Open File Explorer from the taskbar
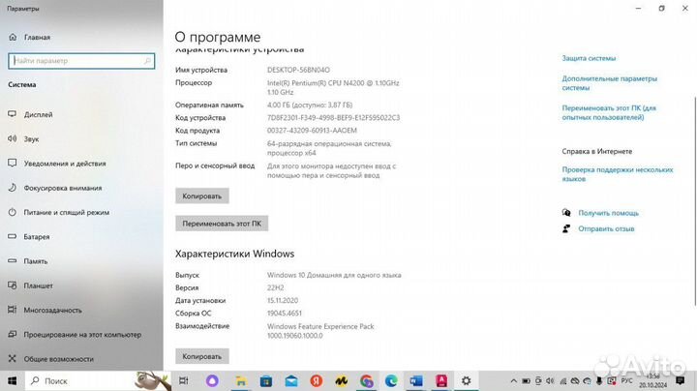 click(240, 380)
